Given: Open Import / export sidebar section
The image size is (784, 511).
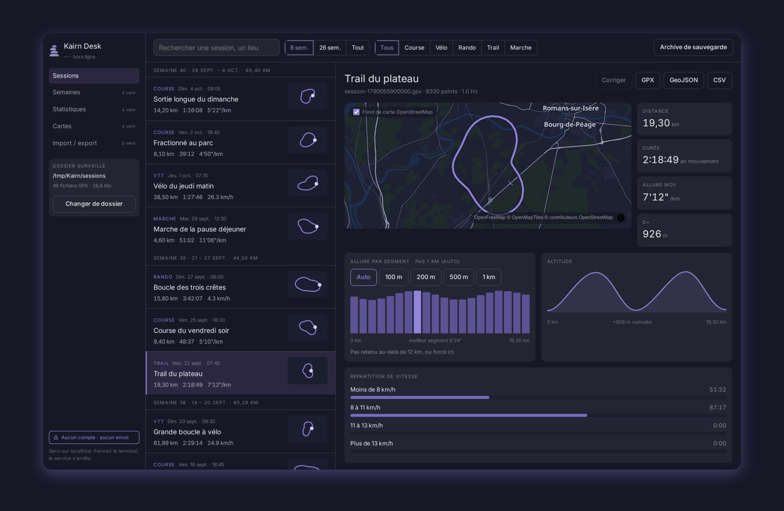Looking at the screenshot, I should [x=94, y=143].
